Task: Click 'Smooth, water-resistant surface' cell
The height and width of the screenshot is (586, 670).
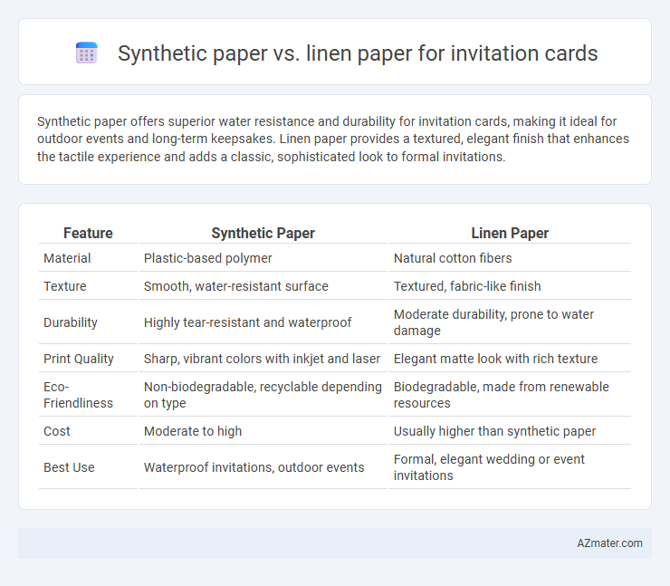Action: [x=236, y=286]
